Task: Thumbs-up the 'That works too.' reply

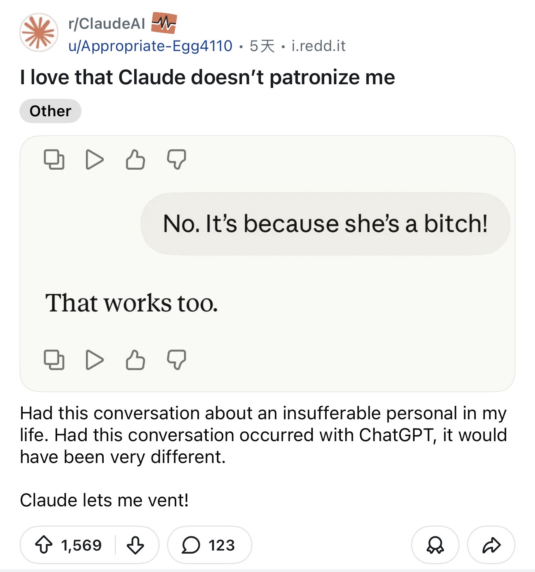Action: click(x=135, y=360)
